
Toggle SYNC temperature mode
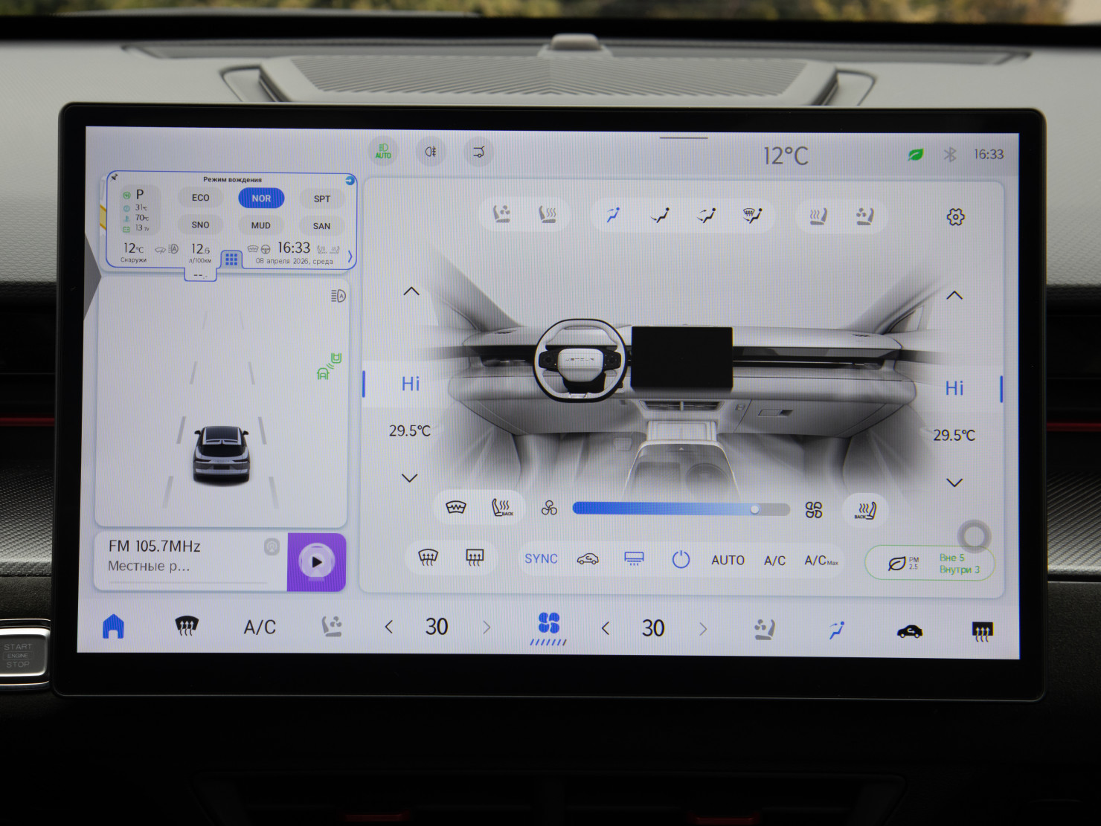pos(541,559)
